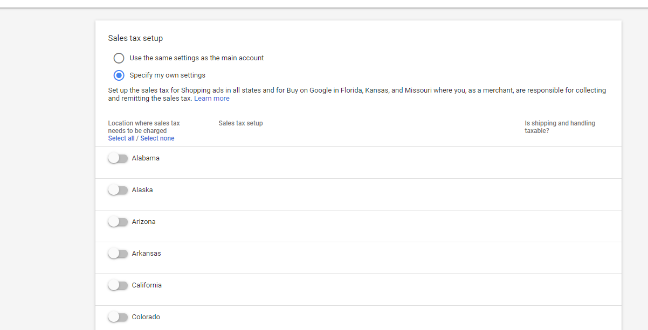
Task: Click the 'Alaska' state label text
Action: point(142,190)
